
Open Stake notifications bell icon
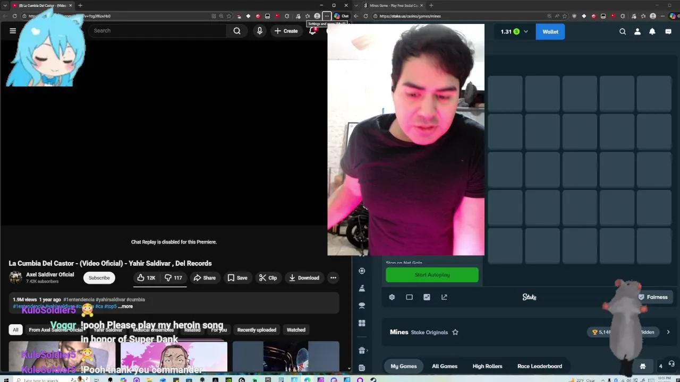tap(652, 32)
